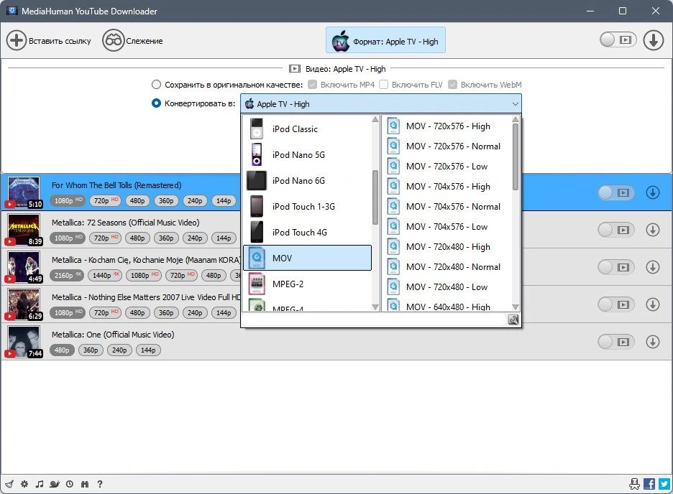Select 480p for Metallica: 72 Seasons
Image resolution: width=673 pixels, height=494 pixels.
(x=137, y=238)
